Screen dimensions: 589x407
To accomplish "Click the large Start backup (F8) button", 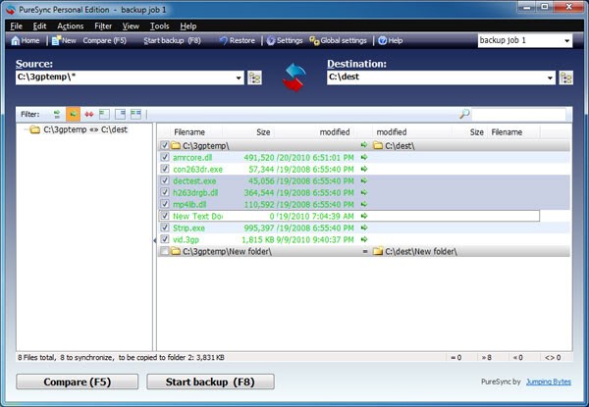I will coord(210,382).
